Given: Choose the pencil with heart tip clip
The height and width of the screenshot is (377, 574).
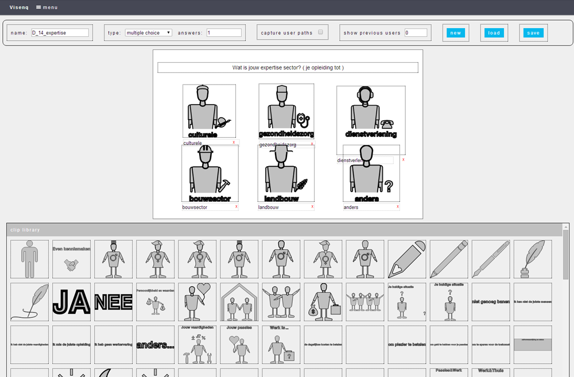Looking at the screenshot, I should (x=407, y=259).
